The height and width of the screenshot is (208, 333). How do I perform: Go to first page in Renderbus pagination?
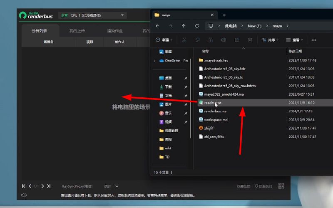pos(24,186)
